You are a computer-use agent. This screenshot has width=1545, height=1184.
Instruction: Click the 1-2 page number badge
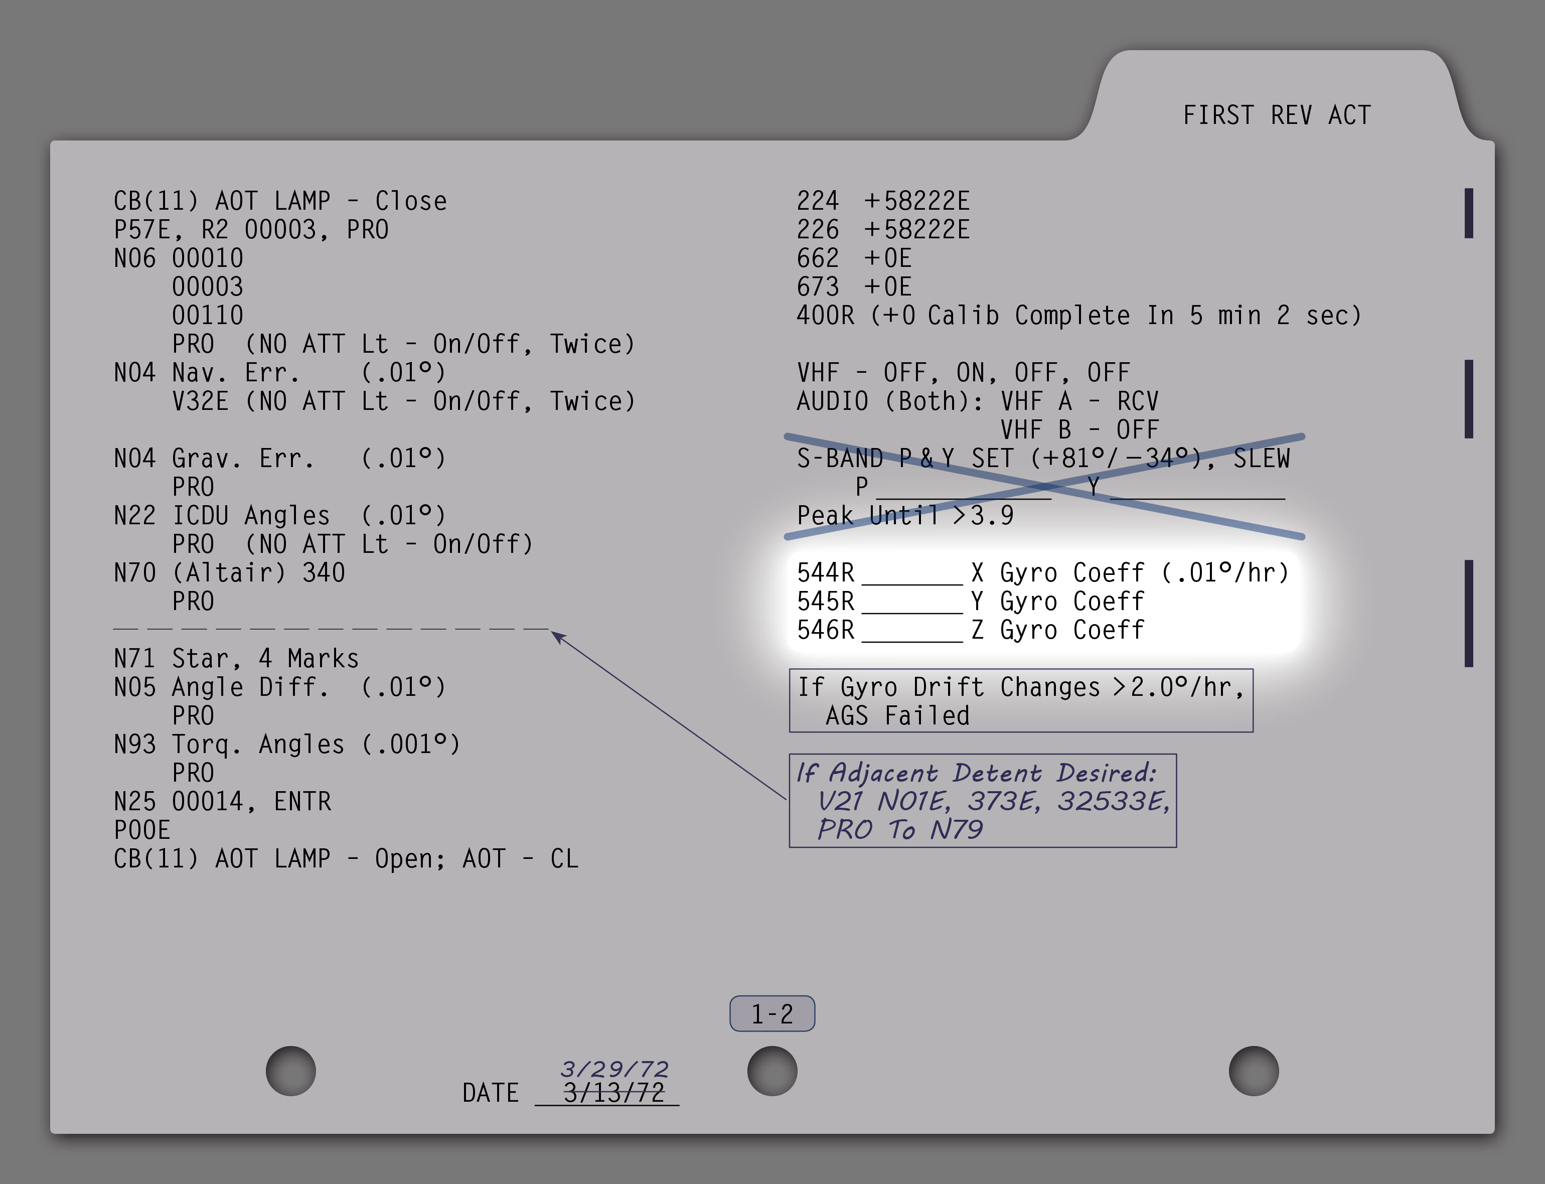(x=772, y=1013)
